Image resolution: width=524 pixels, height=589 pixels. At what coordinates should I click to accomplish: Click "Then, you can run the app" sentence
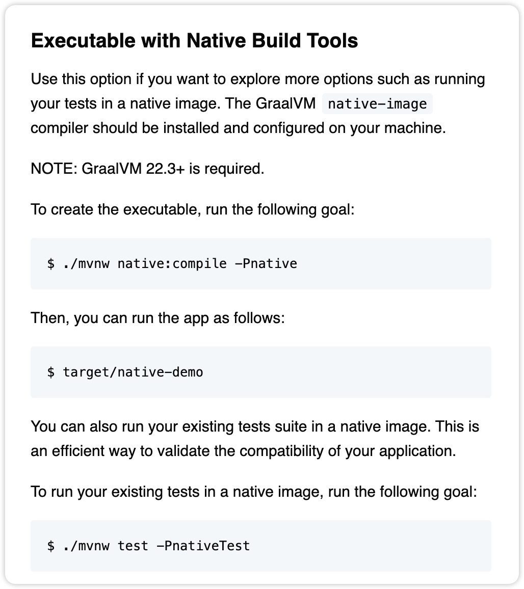click(x=158, y=318)
